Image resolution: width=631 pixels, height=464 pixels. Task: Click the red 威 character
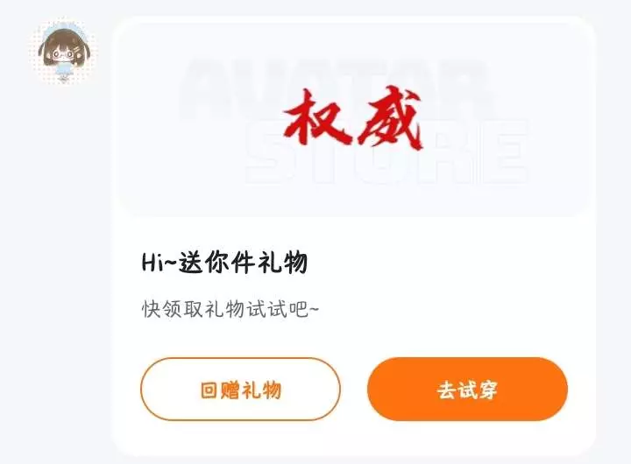pyautogui.click(x=390, y=118)
